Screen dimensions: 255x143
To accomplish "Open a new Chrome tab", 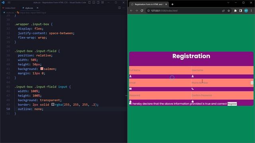I will point(173,4).
